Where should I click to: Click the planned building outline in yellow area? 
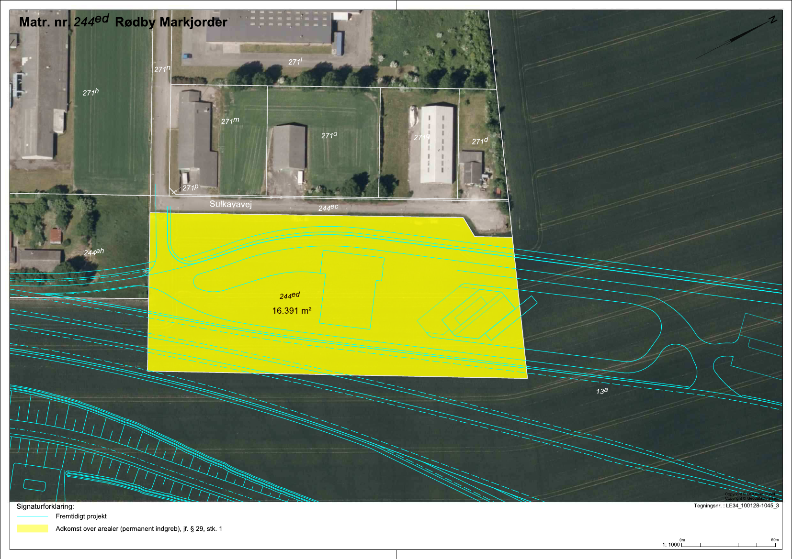(x=352, y=290)
